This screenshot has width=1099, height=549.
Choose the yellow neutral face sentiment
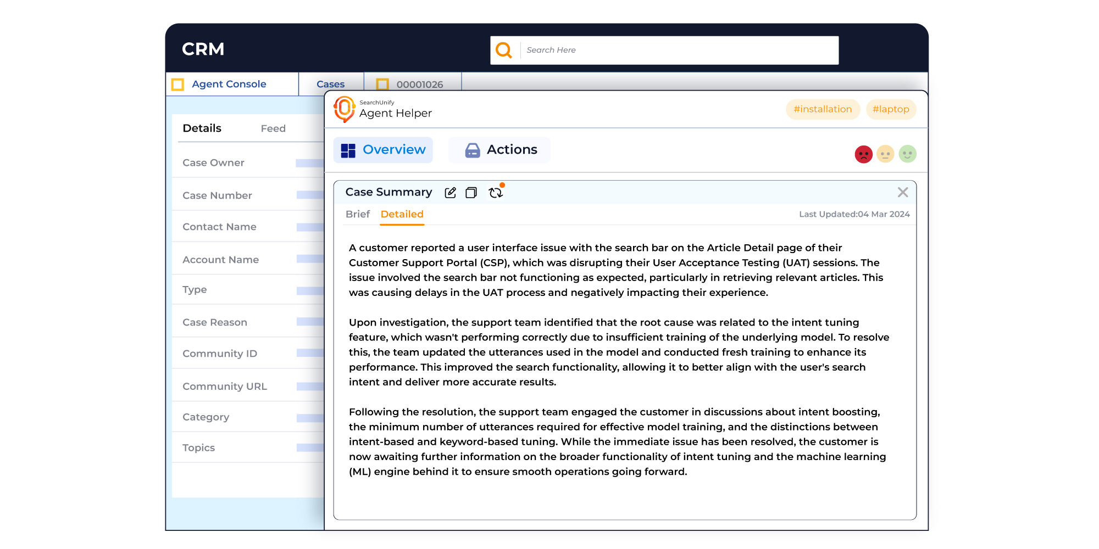coord(885,154)
